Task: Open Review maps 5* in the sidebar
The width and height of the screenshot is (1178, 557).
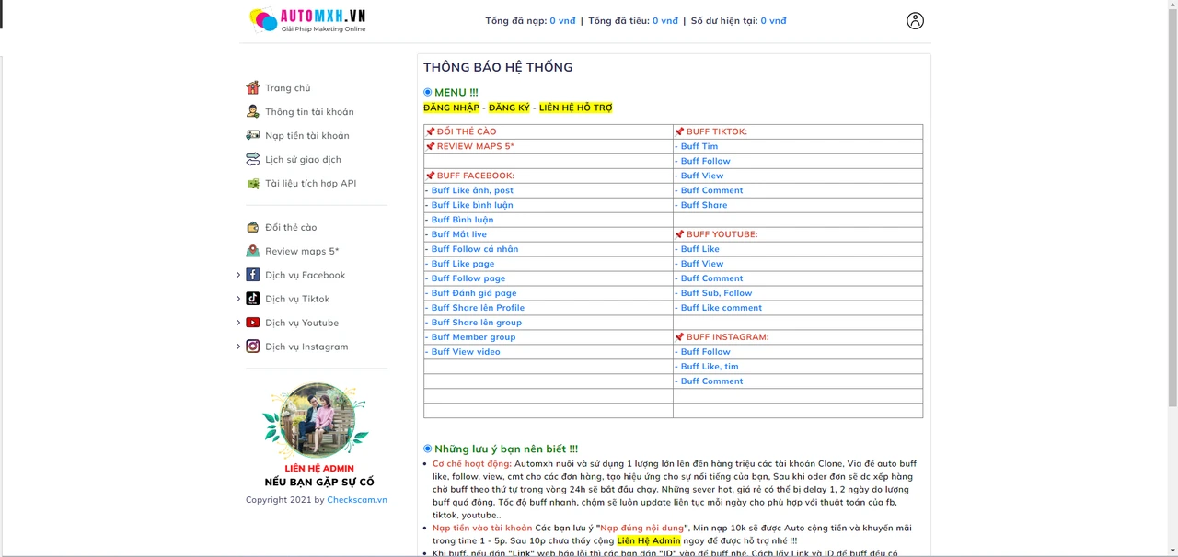Action: point(301,252)
